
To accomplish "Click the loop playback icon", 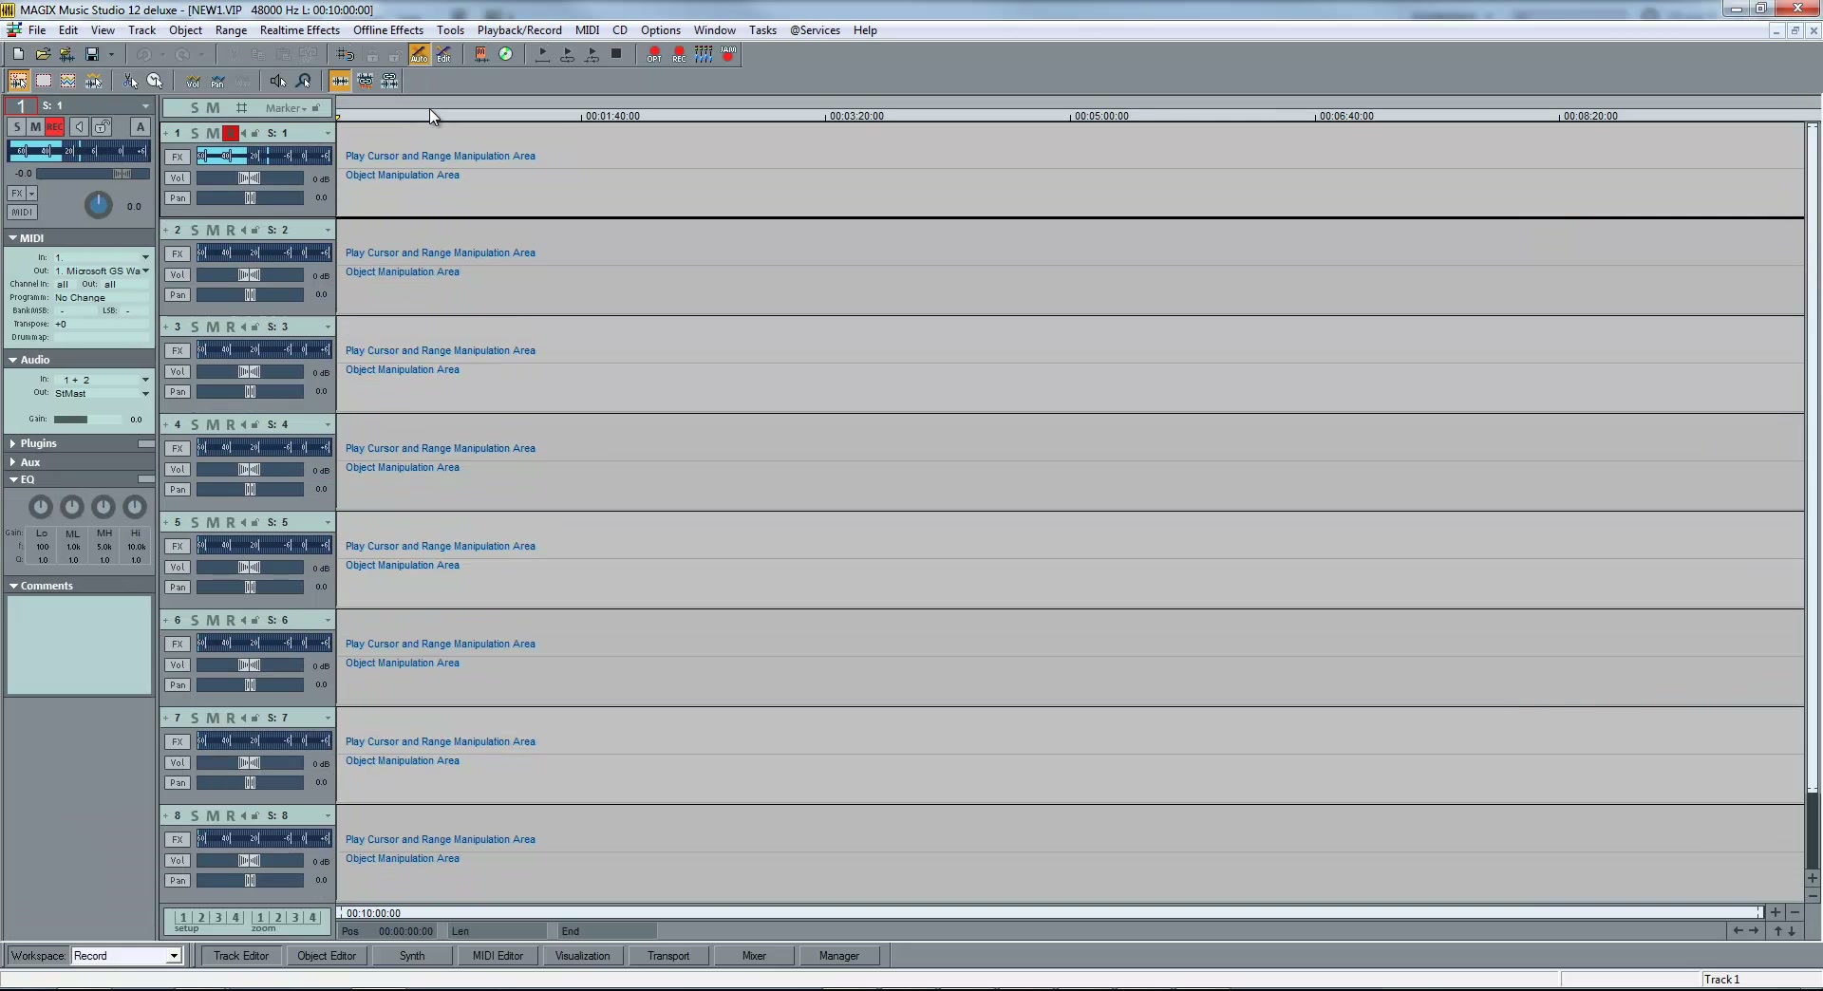I will (x=567, y=54).
